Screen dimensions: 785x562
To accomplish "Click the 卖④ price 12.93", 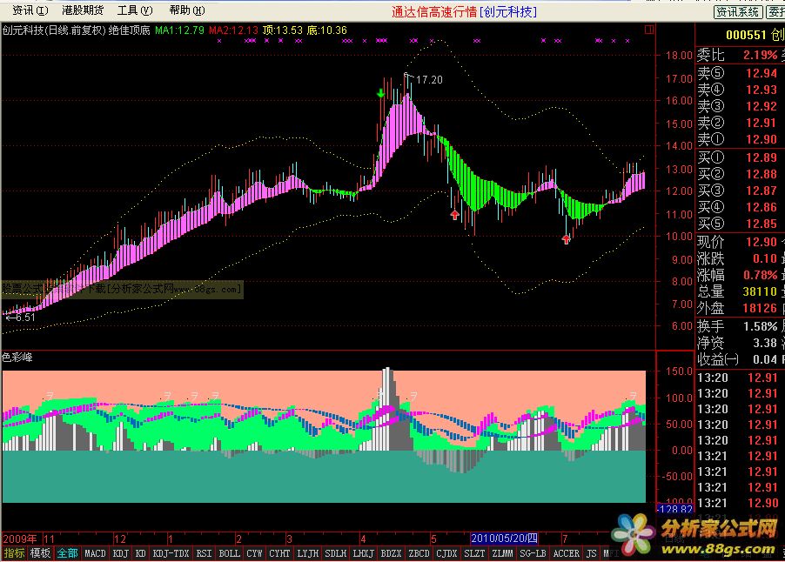I will tap(762, 90).
